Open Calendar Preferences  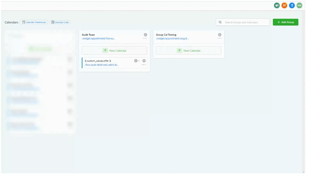click(34, 22)
